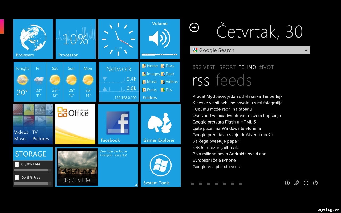Open the Fonts folder shortcut
The height and width of the screenshot is (213, 341).
coord(150,90)
